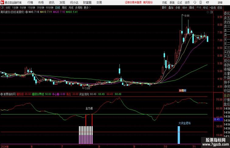Screen dimensions: 230x148
Task: Switch to 1分钟 period
Action: coord(15,8)
